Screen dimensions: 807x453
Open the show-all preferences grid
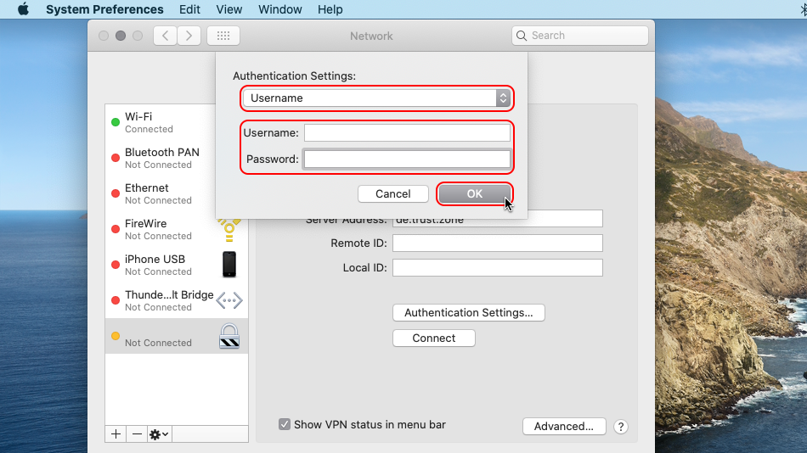pos(223,36)
